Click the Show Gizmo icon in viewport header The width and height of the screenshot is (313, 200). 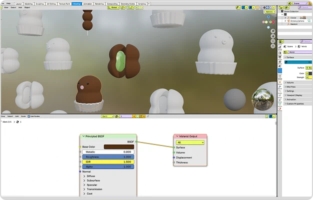pyautogui.click(x=243, y=7)
